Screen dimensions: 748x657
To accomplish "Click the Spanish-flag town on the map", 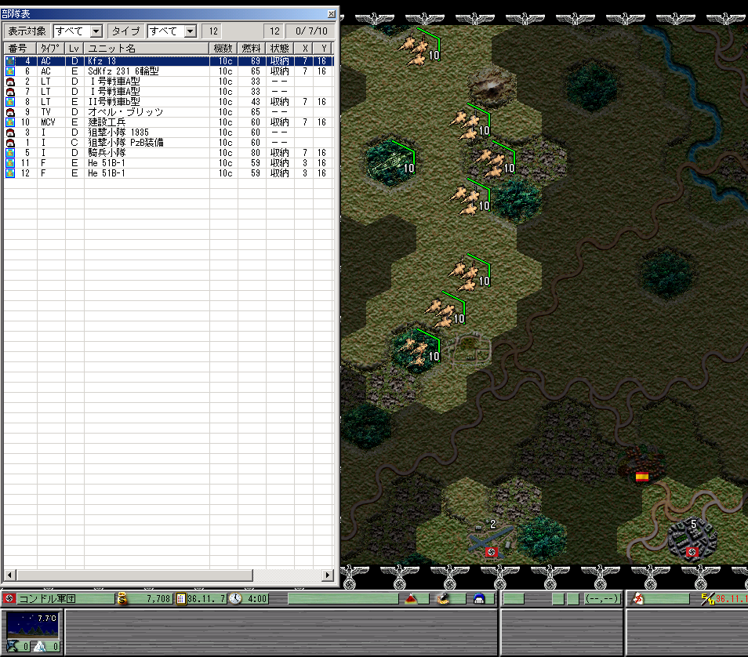I will (641, 465).
